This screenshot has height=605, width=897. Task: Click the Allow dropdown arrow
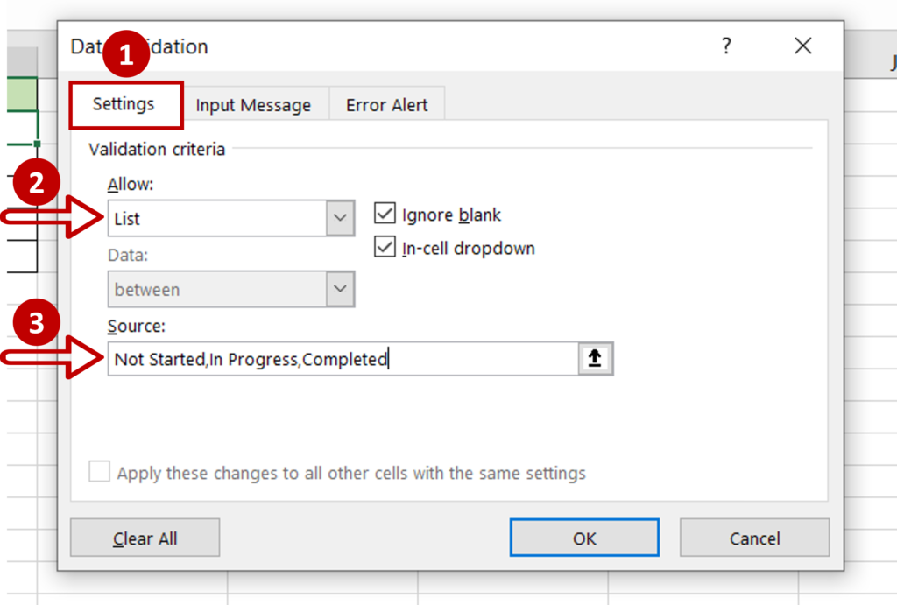tap(340, 218)
